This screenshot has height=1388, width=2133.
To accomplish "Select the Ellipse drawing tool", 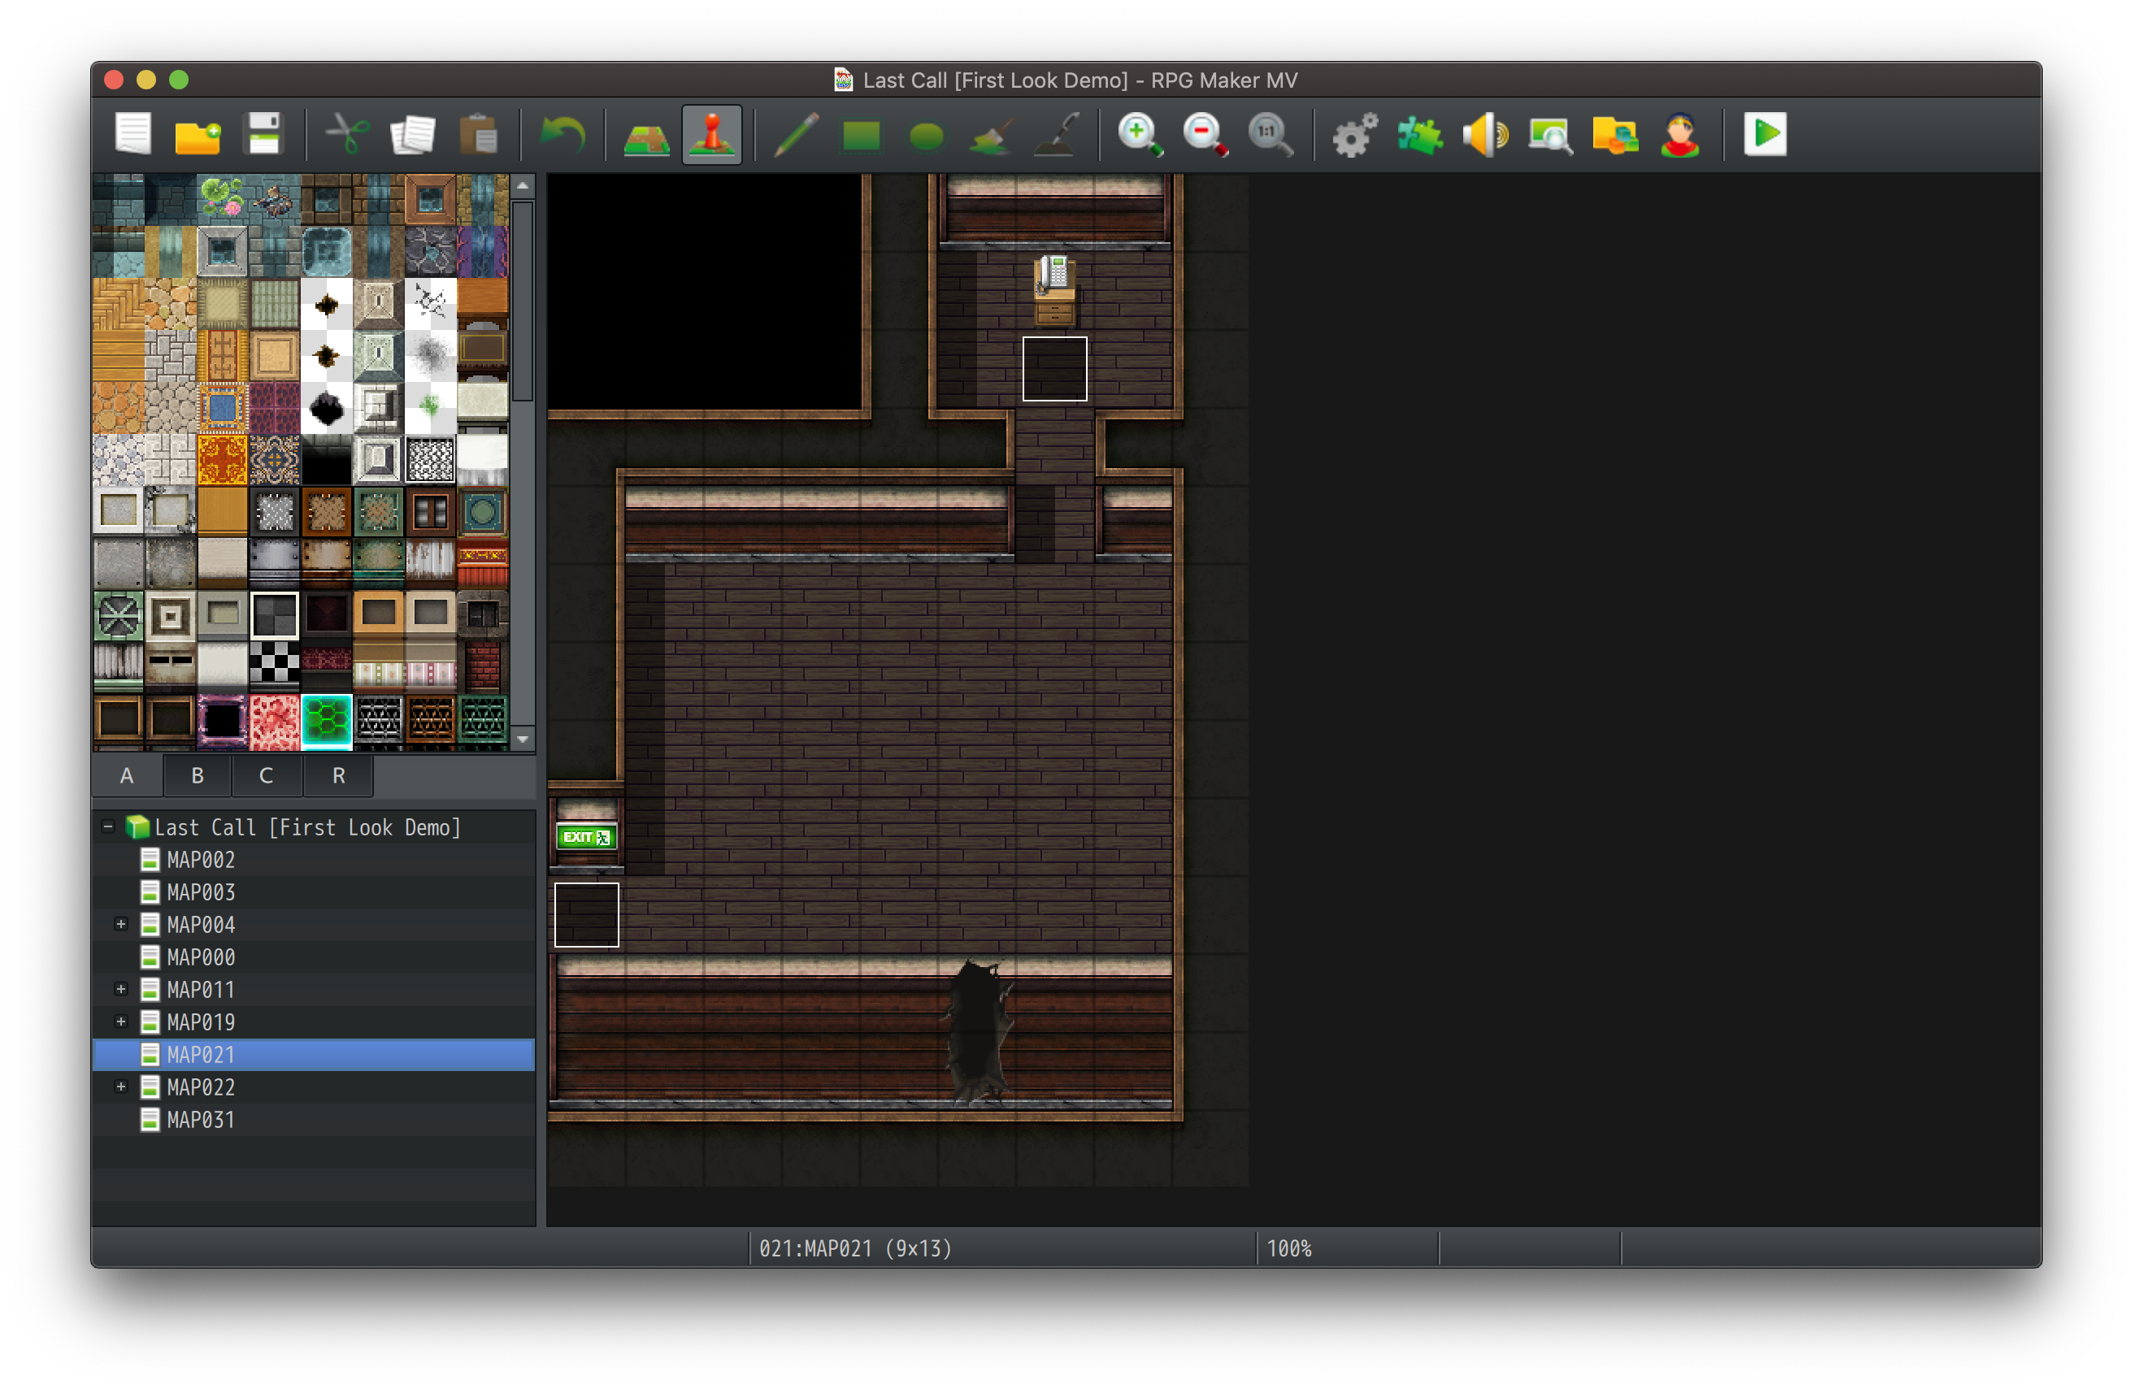I will 926,137.
